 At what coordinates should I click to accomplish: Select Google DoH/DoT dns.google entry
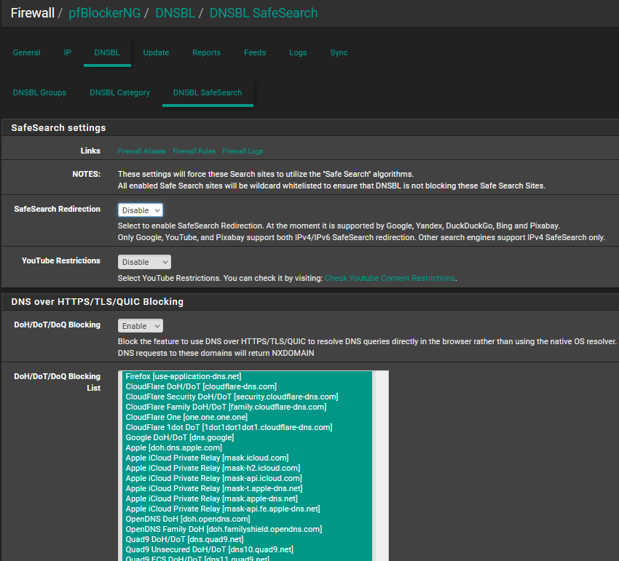pyautogui.click(x=179, y=437)
